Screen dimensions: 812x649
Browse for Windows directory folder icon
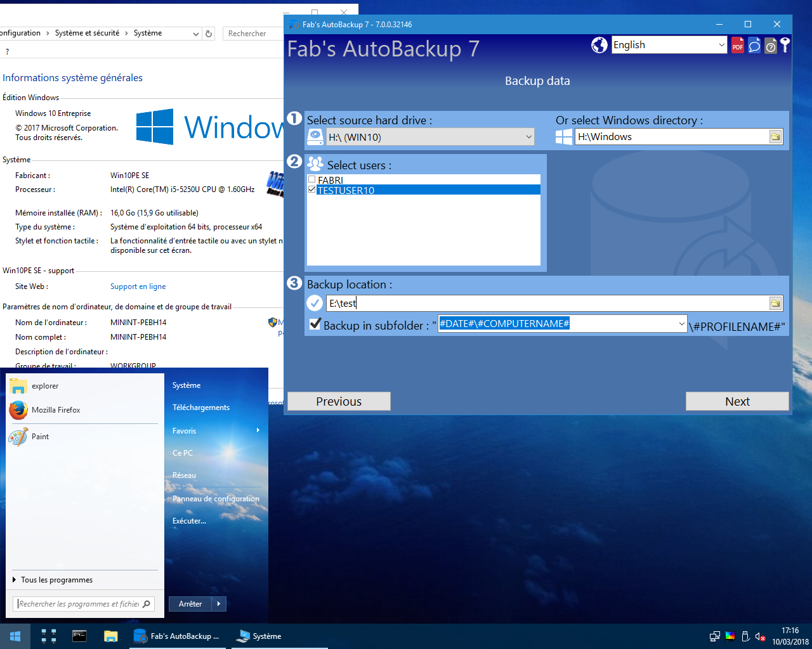click(775, 137)
